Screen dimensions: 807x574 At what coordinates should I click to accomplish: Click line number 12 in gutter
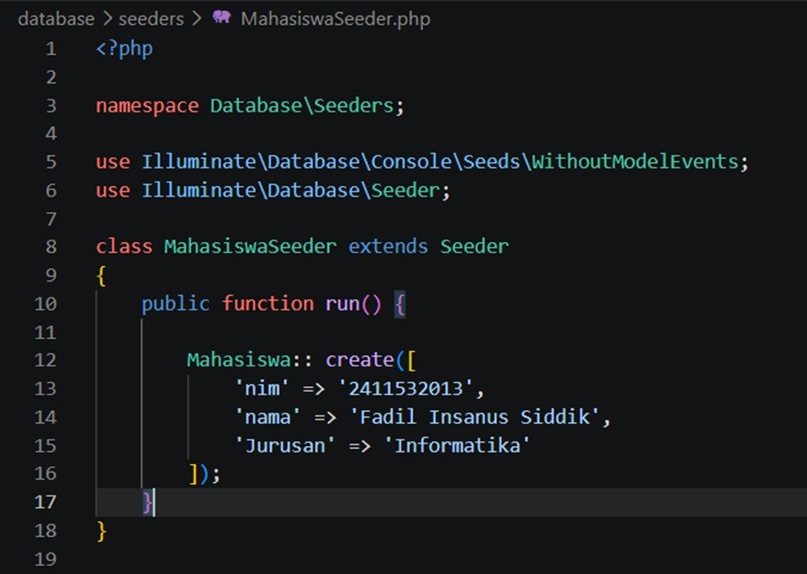[46, 360]
